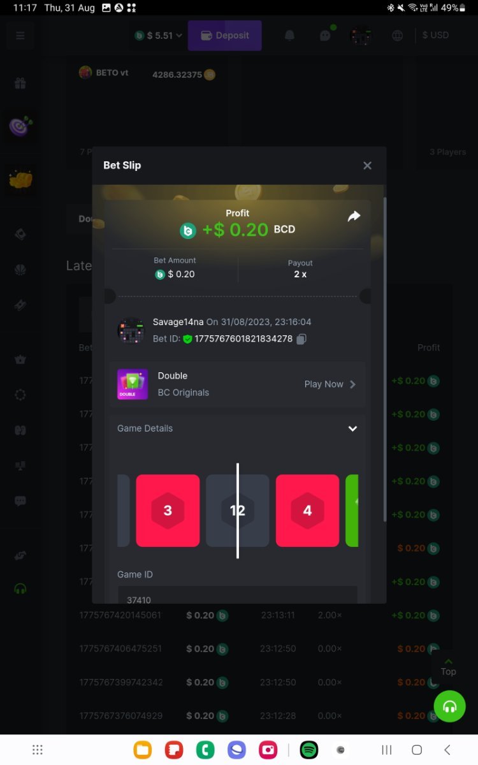Open the chat bubble icon
Image resolution: width=478 pixels, height=765 pixels.
(326, 36)
